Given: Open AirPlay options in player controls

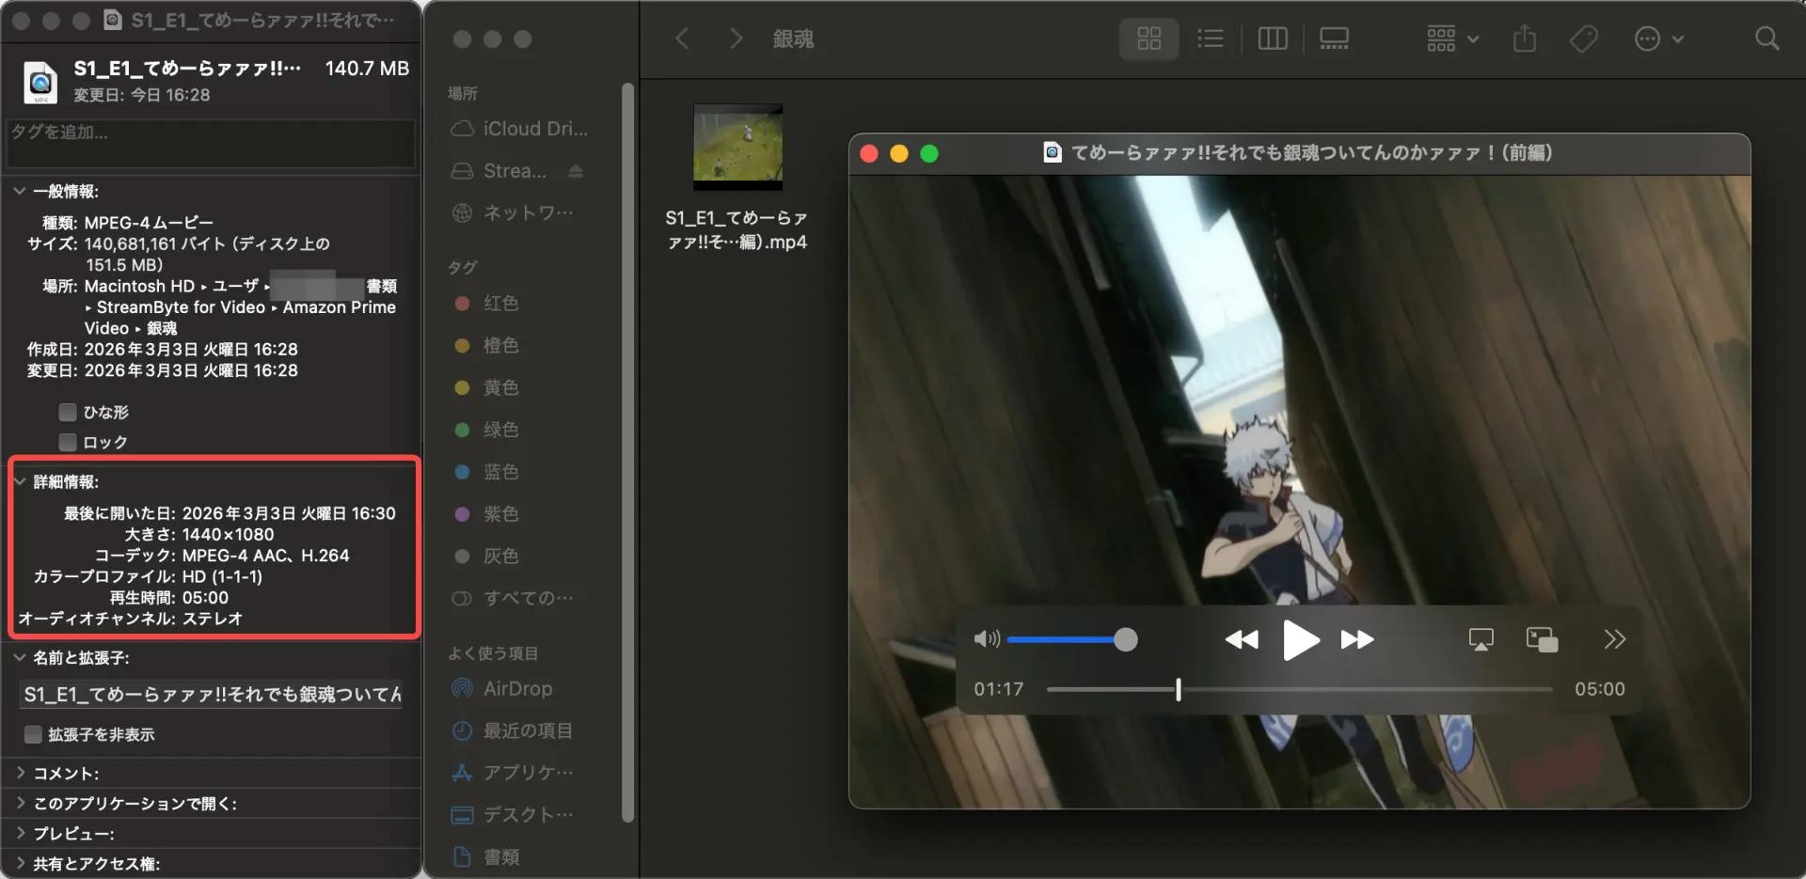Looking at the screenshot, I should (1481, 640).
